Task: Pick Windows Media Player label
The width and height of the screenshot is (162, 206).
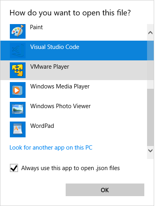Action: pyautogui.click(x=60, y=86)
